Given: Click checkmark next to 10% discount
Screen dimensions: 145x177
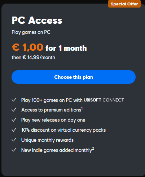Looking at the screenshot, I should click(14, 130).
